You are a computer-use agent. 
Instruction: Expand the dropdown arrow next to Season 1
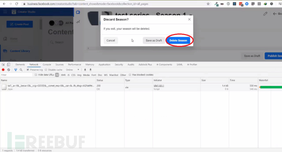click(190, 15)
